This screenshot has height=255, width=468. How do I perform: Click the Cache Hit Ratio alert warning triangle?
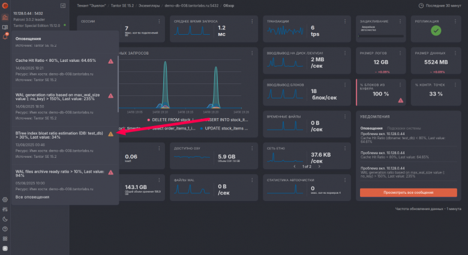click(x=111, y=61)
